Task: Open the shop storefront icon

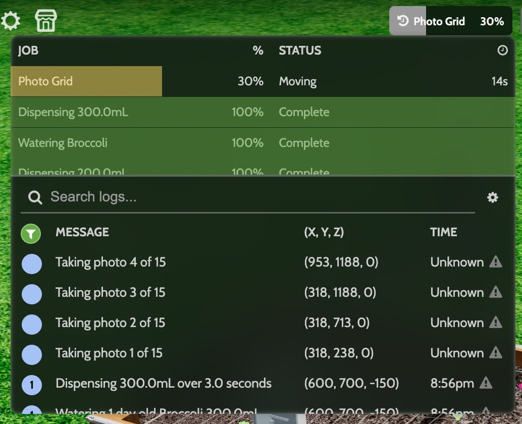Action: click(x=46, y=21)
